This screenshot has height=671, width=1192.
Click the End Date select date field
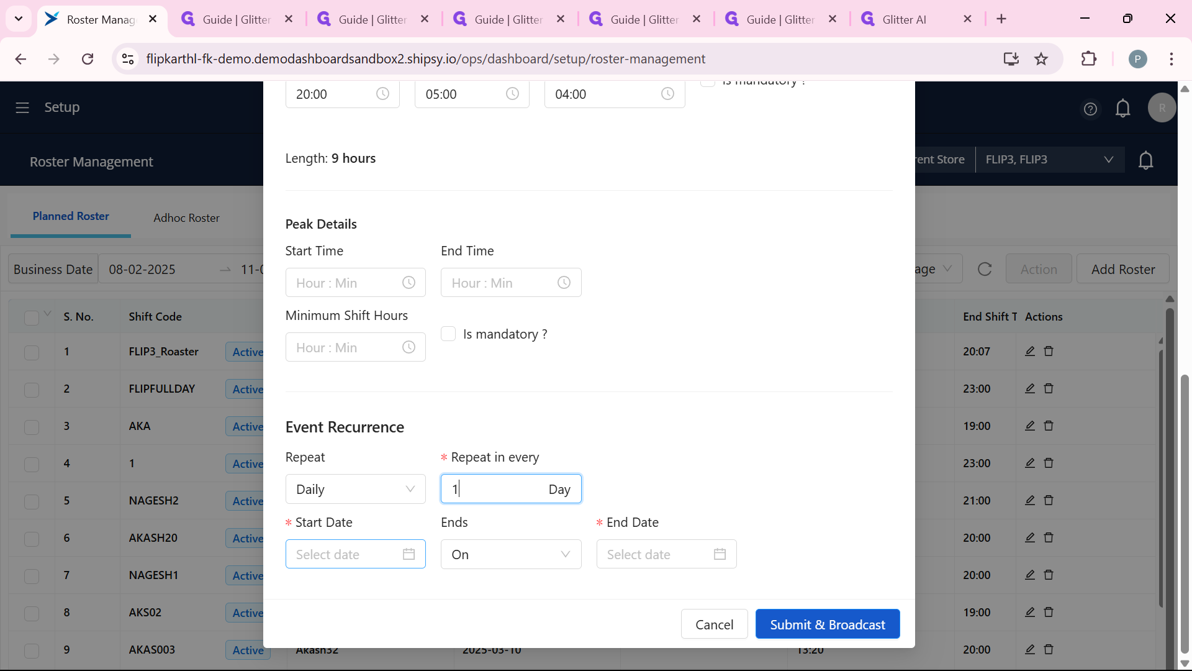(x=666, y=554)
